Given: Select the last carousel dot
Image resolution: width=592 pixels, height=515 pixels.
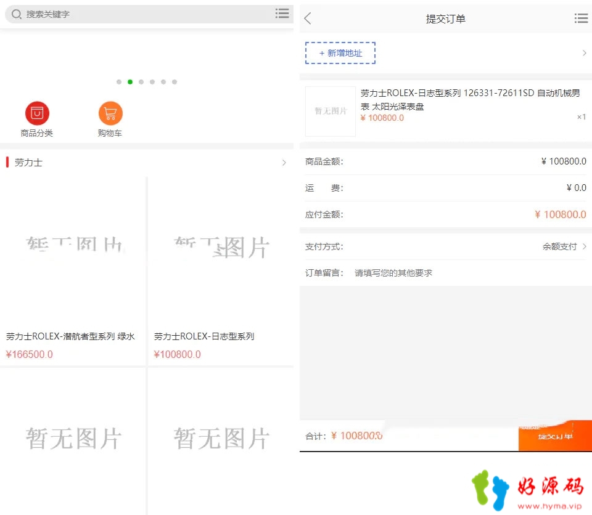Looking at the screenshot, I should tap(175, 82).
